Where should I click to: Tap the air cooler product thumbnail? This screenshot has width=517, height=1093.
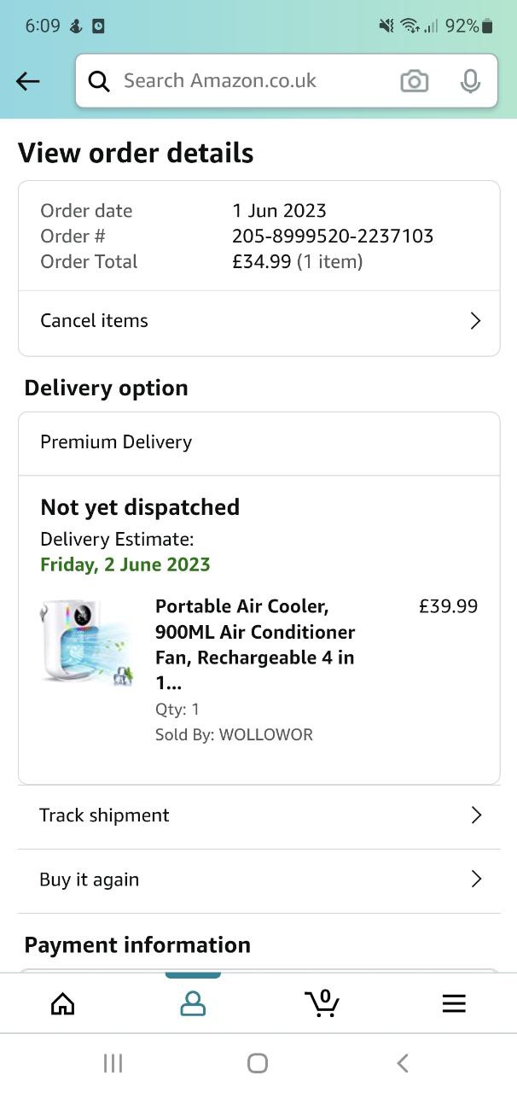(x=84, y=642)
